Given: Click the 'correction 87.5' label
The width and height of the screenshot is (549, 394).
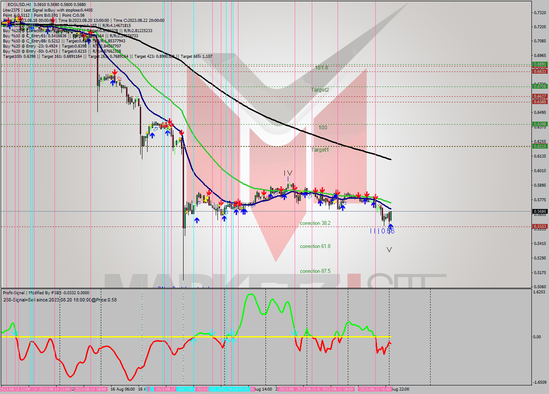Looking at the screenshot, I should click(x=315, y=271).
